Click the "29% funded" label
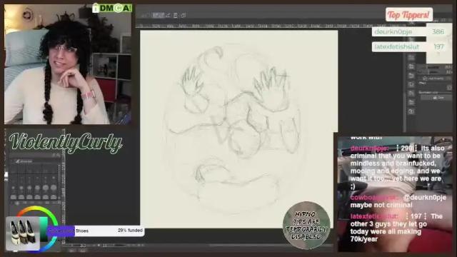 pos(130,230)
